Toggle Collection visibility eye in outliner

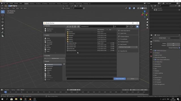click(x=179, y=10)
